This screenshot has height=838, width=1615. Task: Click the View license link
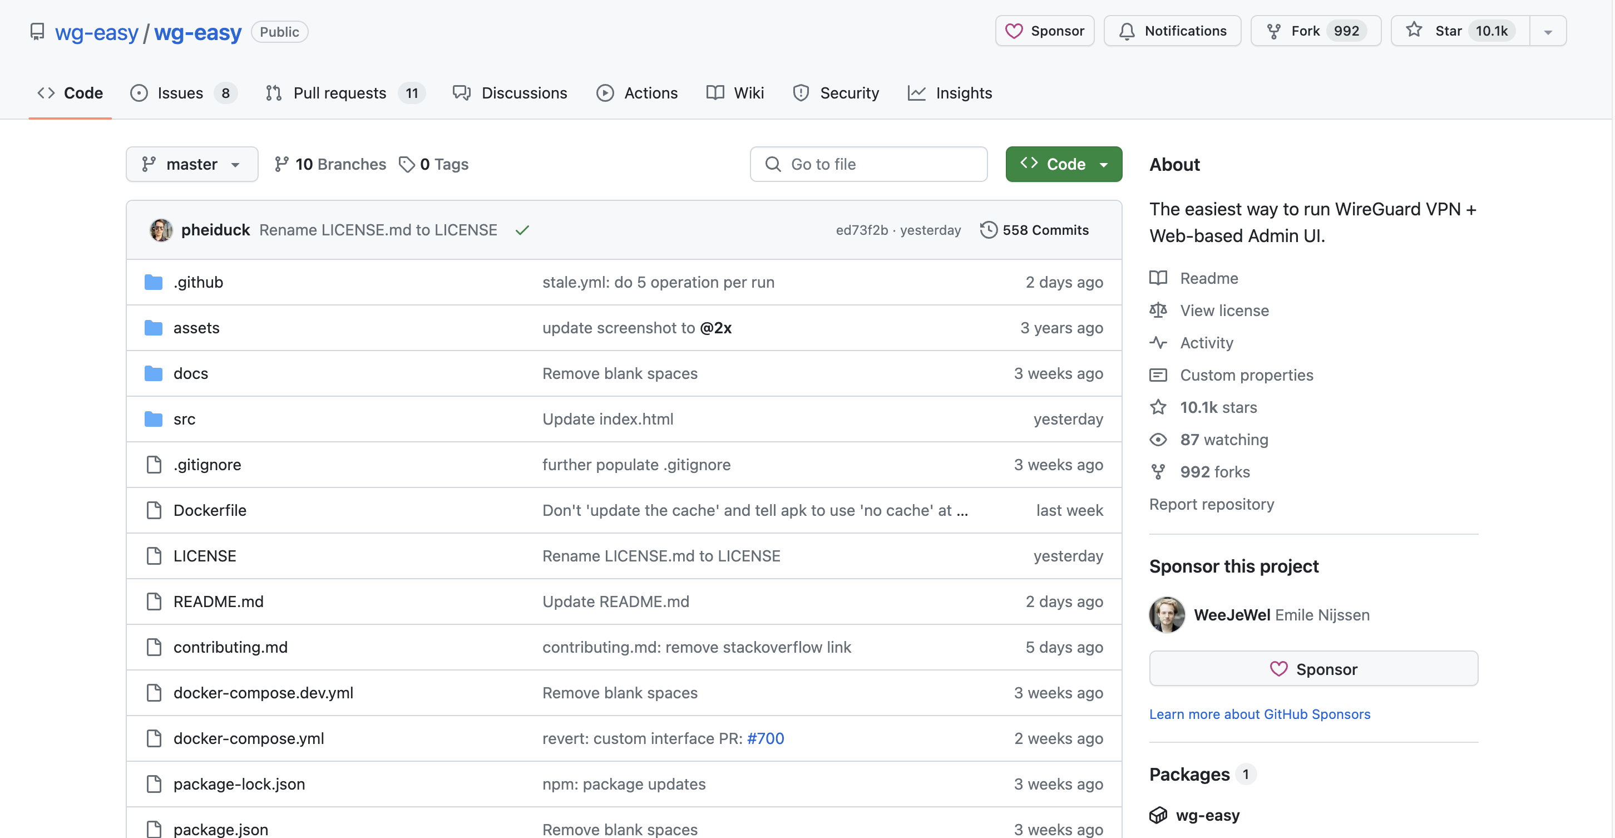[1224, 310]
